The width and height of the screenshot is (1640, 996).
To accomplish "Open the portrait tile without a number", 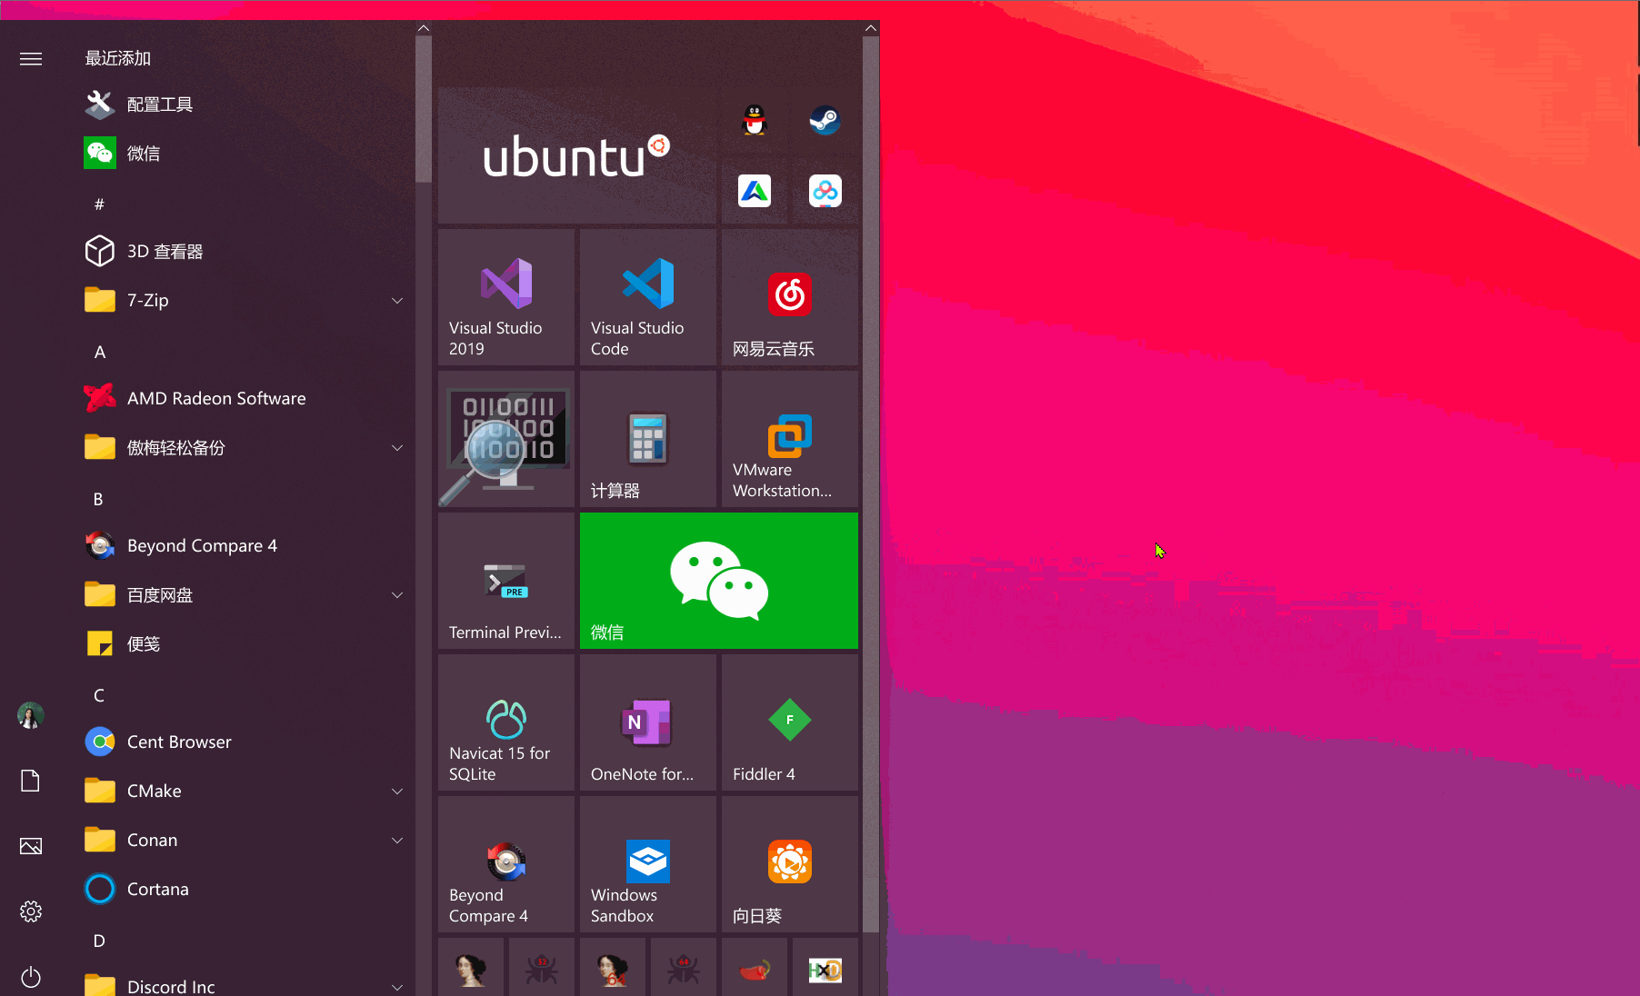I will click(471, 969).
